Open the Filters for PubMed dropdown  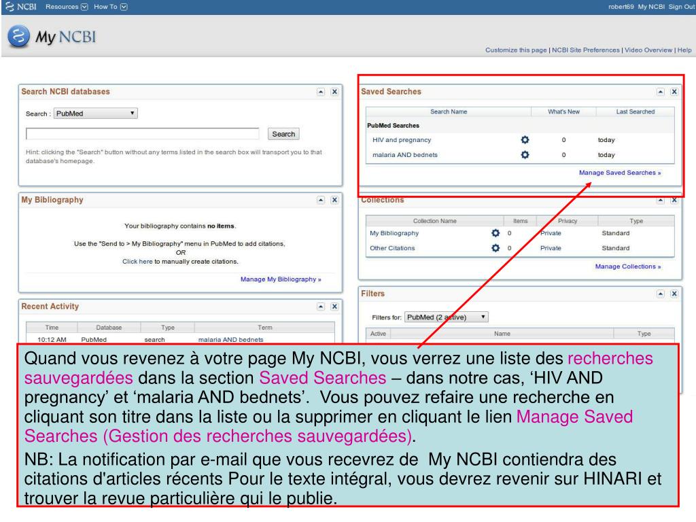446,317
